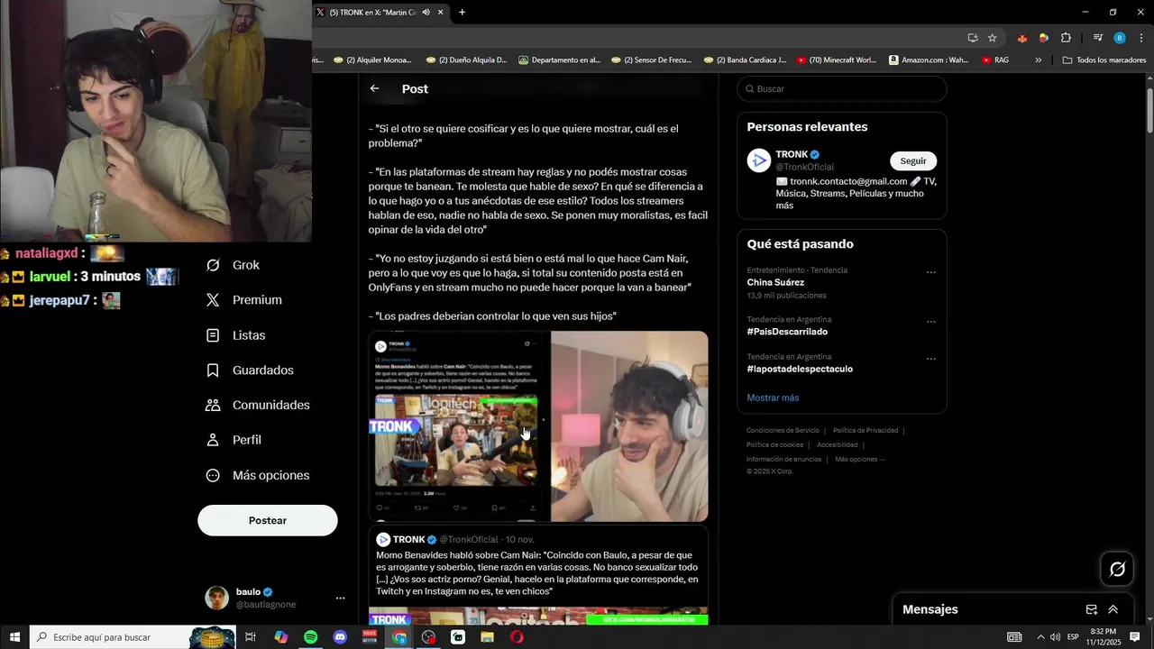
Task: Show more bookmarks chevron
Action: 1038,60
